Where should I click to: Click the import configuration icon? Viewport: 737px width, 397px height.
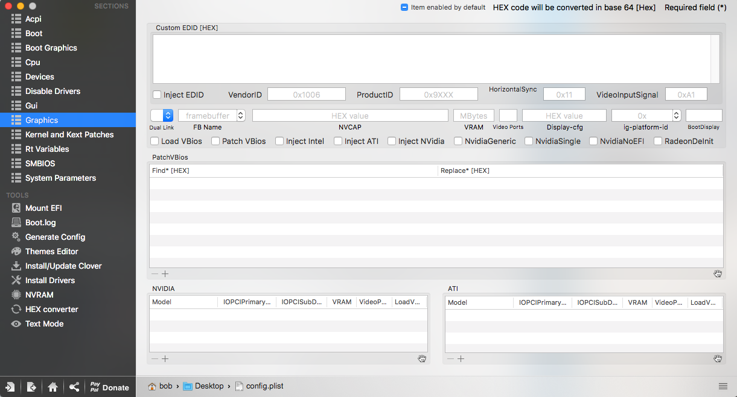[x=10, y=387]
